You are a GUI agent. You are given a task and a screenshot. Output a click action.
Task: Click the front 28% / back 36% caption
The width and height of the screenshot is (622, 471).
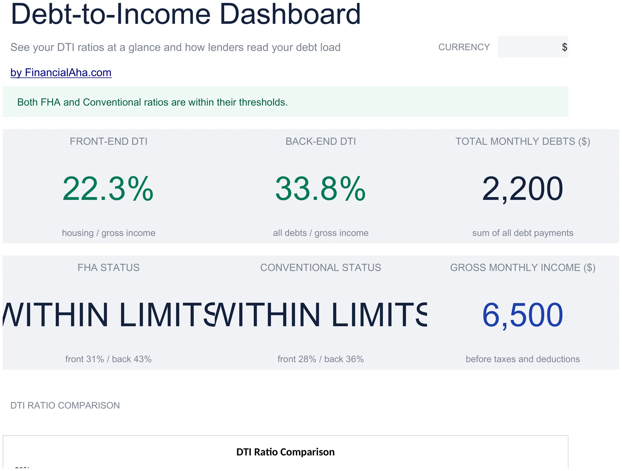click(321, 359)
